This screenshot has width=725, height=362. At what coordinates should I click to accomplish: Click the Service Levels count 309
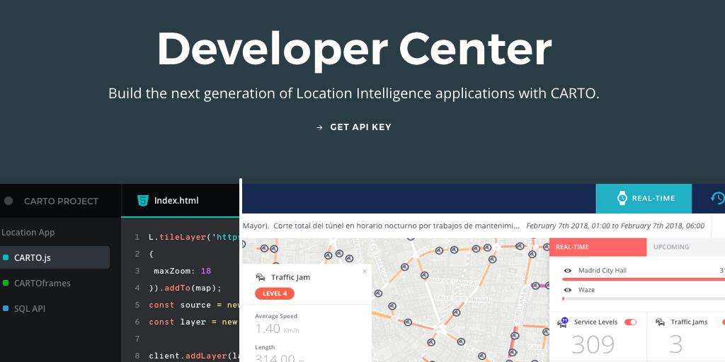(593, 344)
